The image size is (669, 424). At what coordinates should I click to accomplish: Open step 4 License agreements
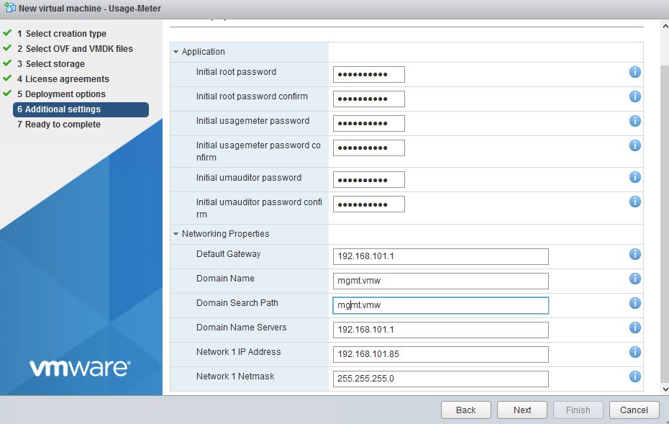(x=63, y=79)
